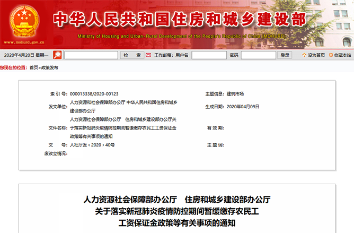Click the bold notice headline title

point(177,211)
